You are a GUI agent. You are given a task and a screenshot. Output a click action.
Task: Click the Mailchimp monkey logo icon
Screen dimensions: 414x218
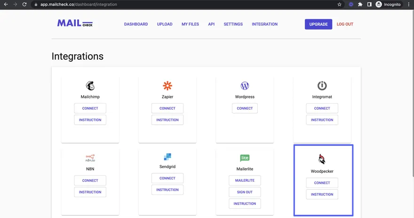click(x=90, y=86)
